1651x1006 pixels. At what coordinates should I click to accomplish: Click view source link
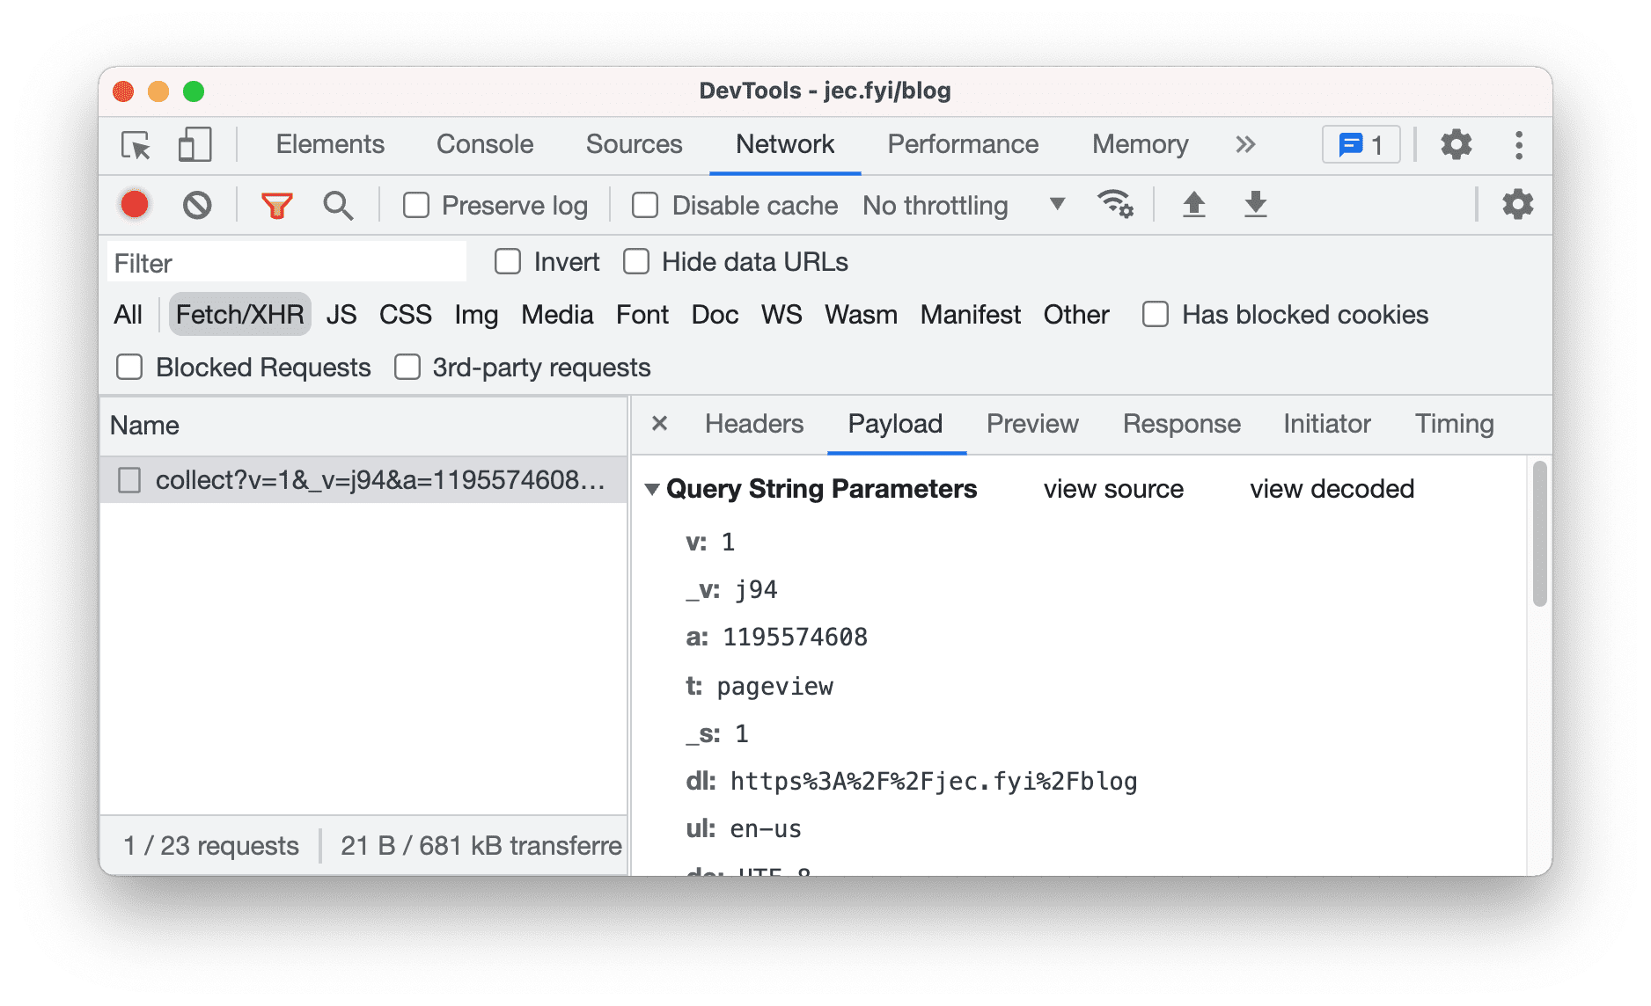[x=1113, y=489]
